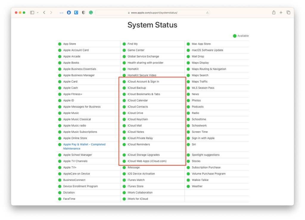Screen dimensions: 305x220
Task: Select the iCloud Drive status row
Action: point(135,113)
